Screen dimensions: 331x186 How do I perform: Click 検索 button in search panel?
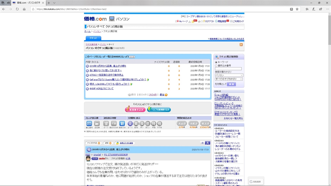coord(231,84)
